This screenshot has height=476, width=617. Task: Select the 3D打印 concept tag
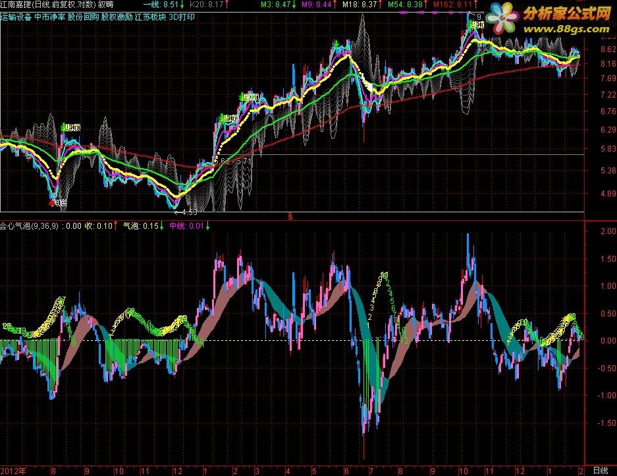click(x=181, y=17)
